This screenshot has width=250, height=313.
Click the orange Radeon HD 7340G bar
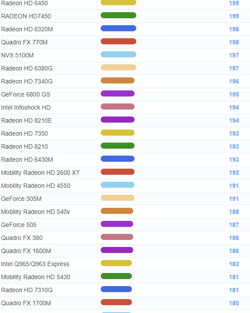[118, 80]
